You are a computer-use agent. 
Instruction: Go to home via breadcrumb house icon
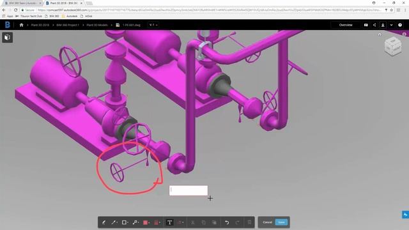[21, 25]
